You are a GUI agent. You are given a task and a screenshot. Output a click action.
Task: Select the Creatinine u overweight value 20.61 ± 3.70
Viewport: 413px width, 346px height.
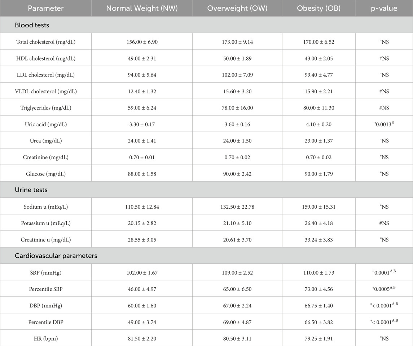pyautogui.click(x=237, y=240)
